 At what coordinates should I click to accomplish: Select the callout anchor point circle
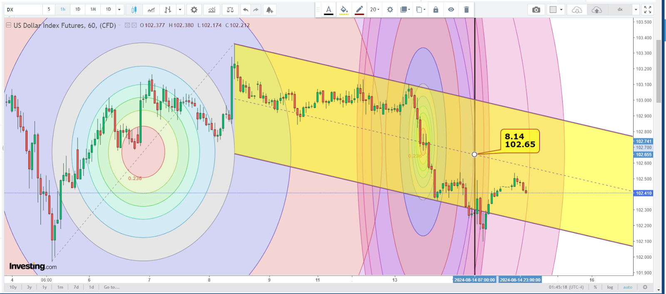tap(475, 154)
